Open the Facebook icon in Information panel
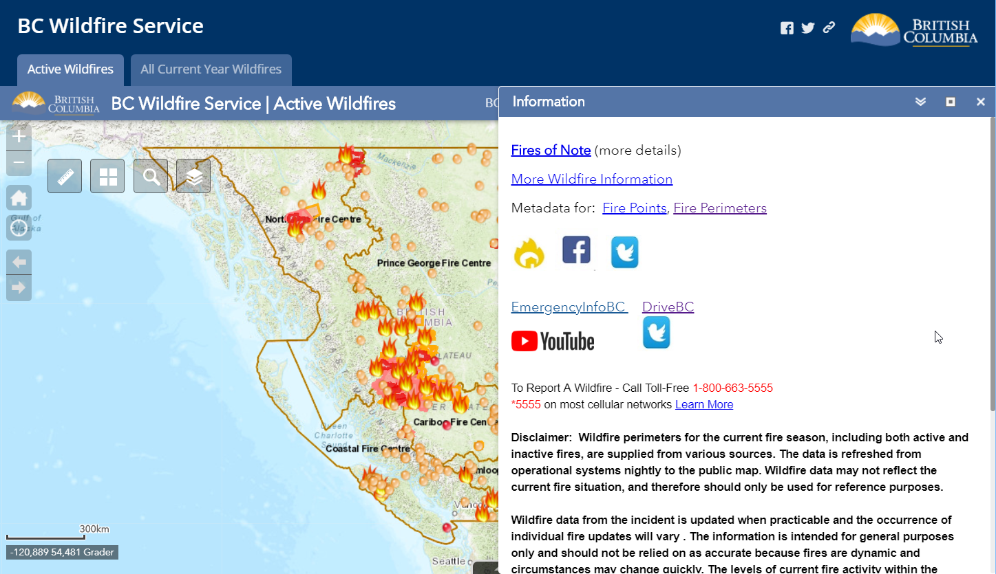 click(x=576, y=250)
